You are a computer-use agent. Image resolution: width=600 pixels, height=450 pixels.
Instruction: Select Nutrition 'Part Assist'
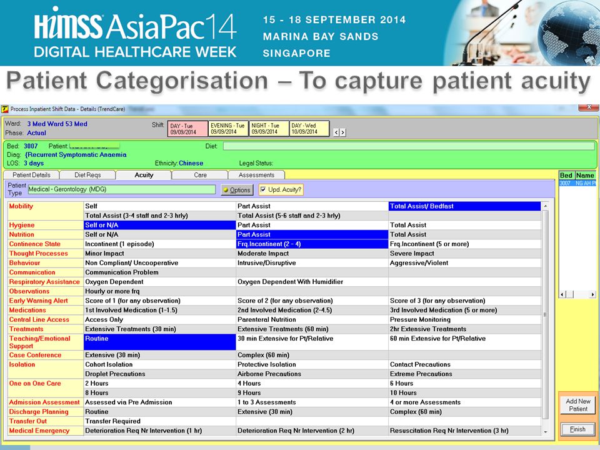(x=312, y=234)
